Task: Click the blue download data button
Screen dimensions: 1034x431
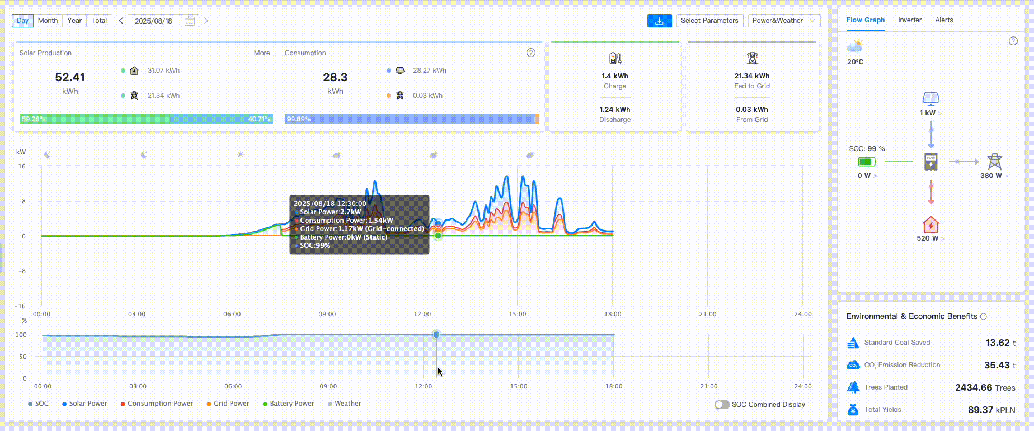Action: coord(659,21)
